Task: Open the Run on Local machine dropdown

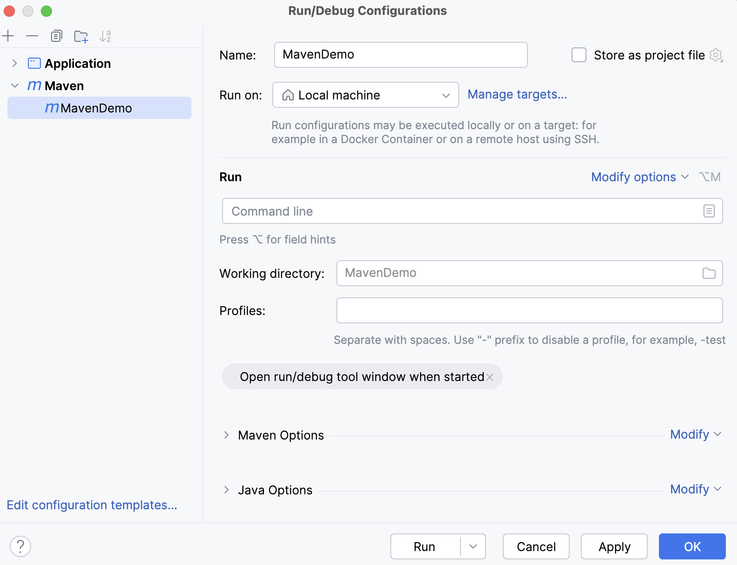Action: (x=365, y=95)
